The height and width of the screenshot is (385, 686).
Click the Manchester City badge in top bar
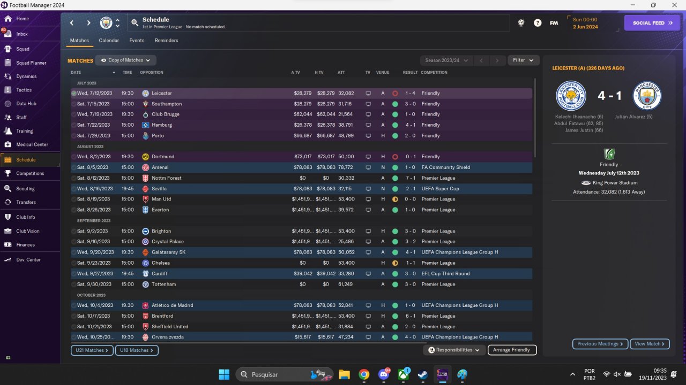(x=106, y=23)
